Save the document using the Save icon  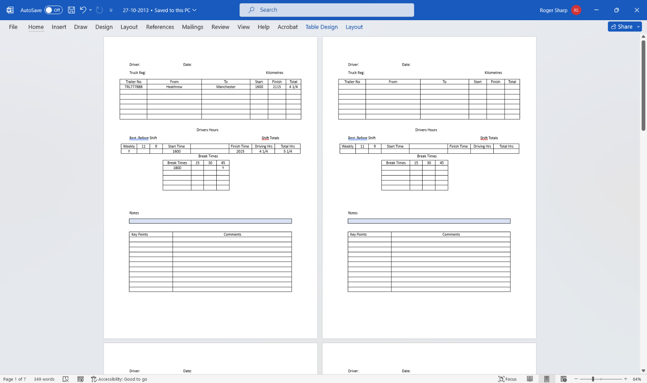71,10
